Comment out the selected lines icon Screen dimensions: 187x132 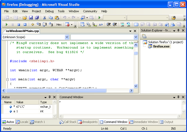(122, 25)
